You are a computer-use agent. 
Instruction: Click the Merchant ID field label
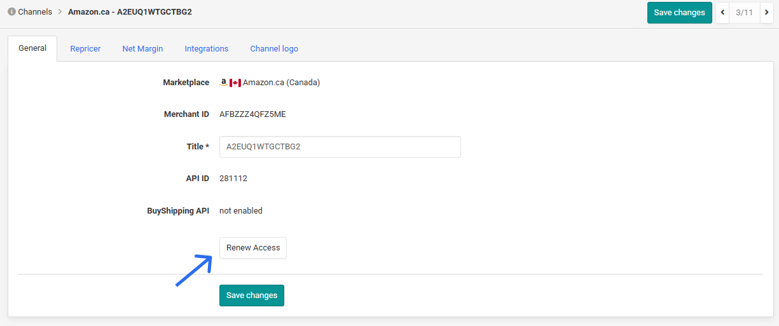pos(186,114)
